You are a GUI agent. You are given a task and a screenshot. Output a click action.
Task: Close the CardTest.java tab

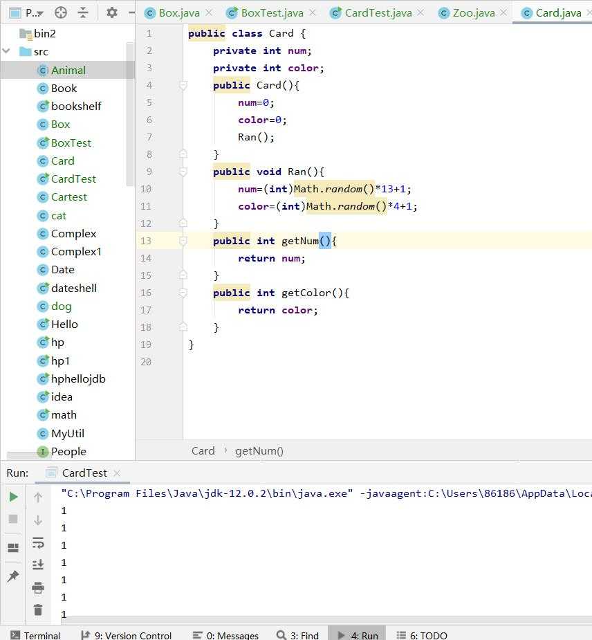[x=420, y=12]
